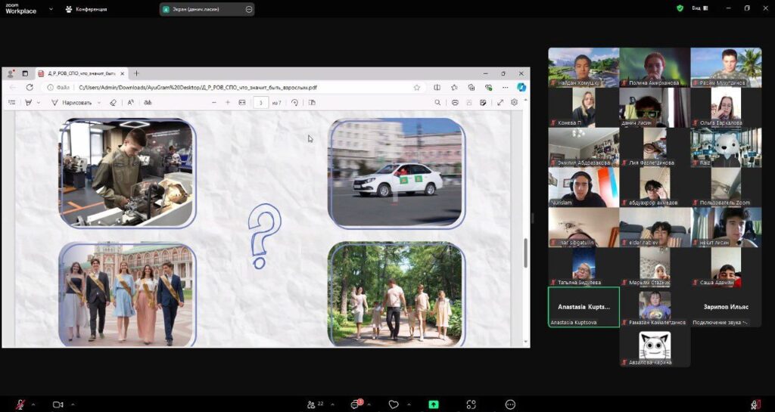Screen dimensions: 775x412
Task: Select the eraser tool in PDF toolbar
Action: (113, 102)
